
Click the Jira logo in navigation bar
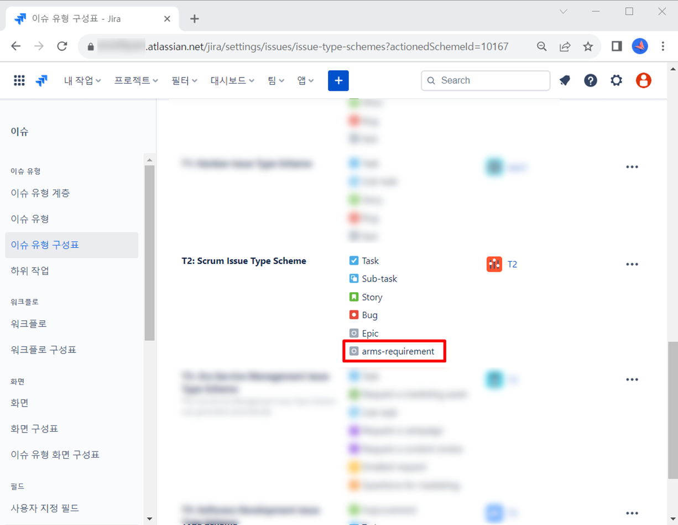41,81
